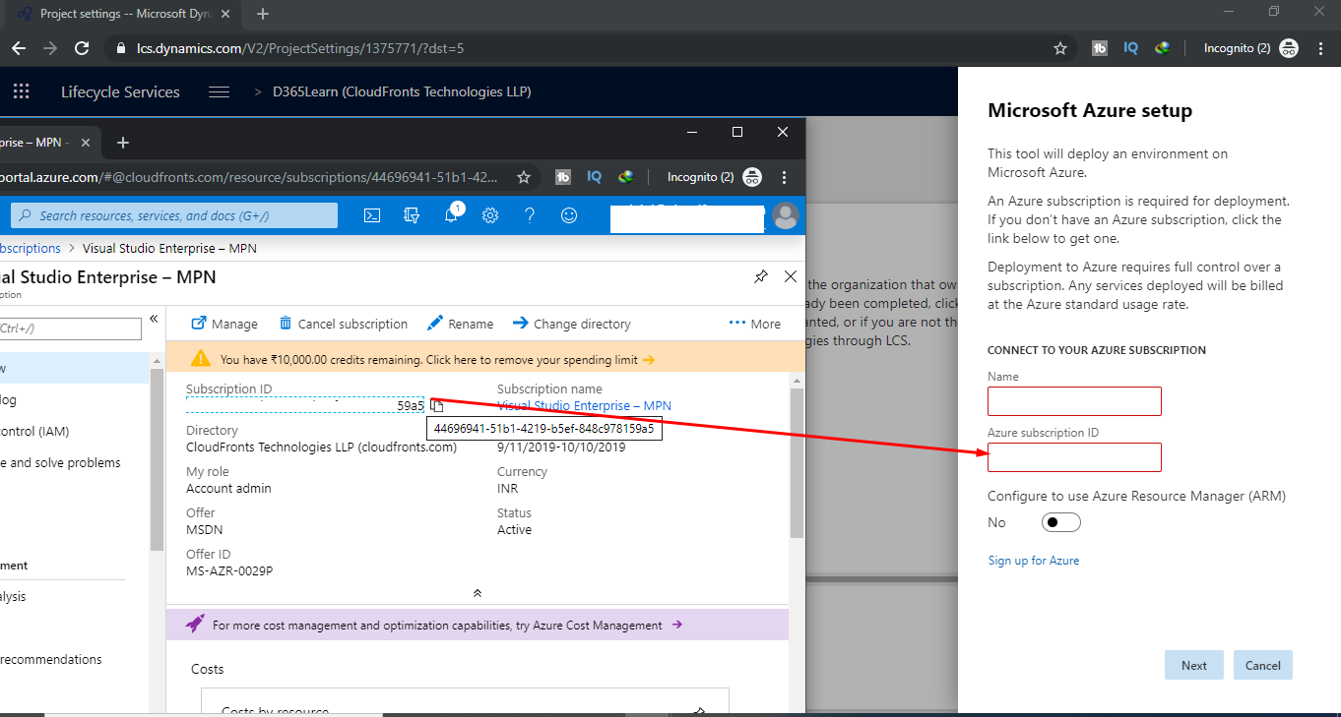This screenshot has height=717, width=1341.
Task: Open Azure Cloud Shell icon
Action: (372, 215)
